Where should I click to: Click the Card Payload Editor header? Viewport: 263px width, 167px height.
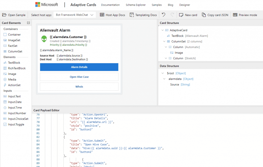46,110
